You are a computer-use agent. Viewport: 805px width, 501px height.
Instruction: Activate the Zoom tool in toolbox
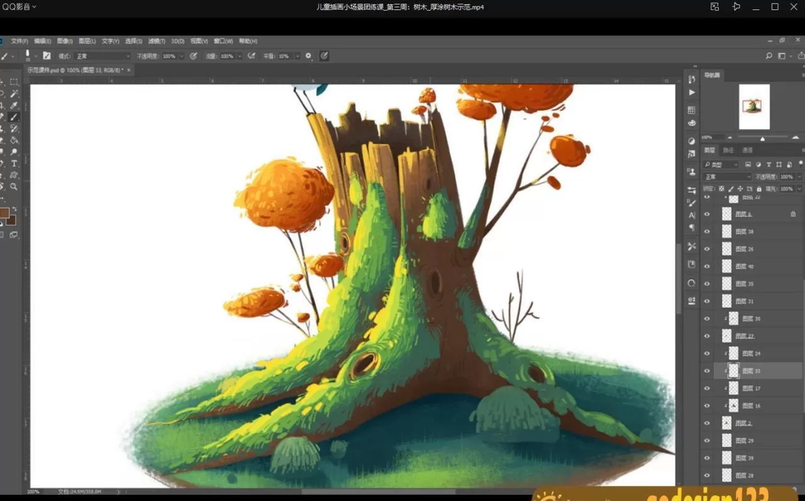tap(14, 187)
